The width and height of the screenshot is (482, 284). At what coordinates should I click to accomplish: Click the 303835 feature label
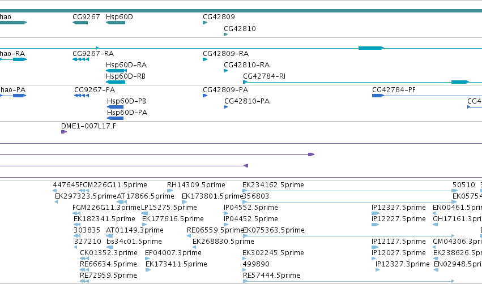[x=87, y=230]
